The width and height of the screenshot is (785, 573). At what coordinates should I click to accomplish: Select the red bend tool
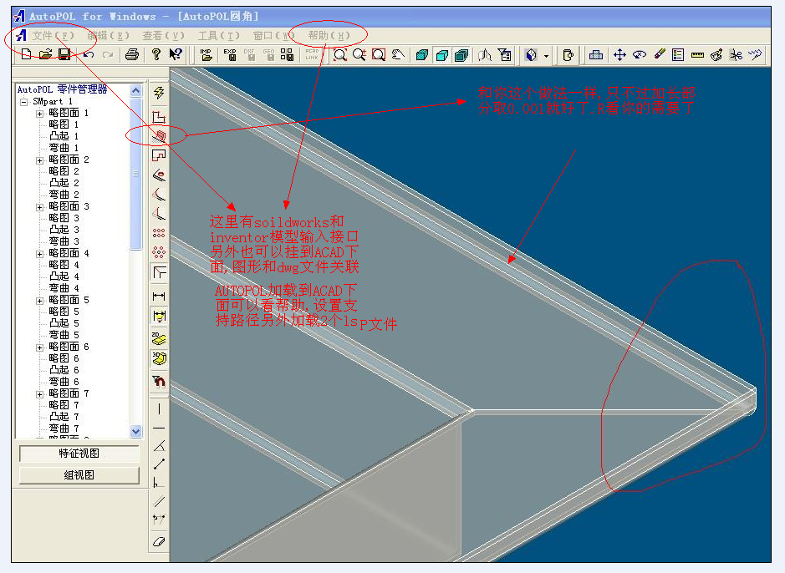point(159,175)
